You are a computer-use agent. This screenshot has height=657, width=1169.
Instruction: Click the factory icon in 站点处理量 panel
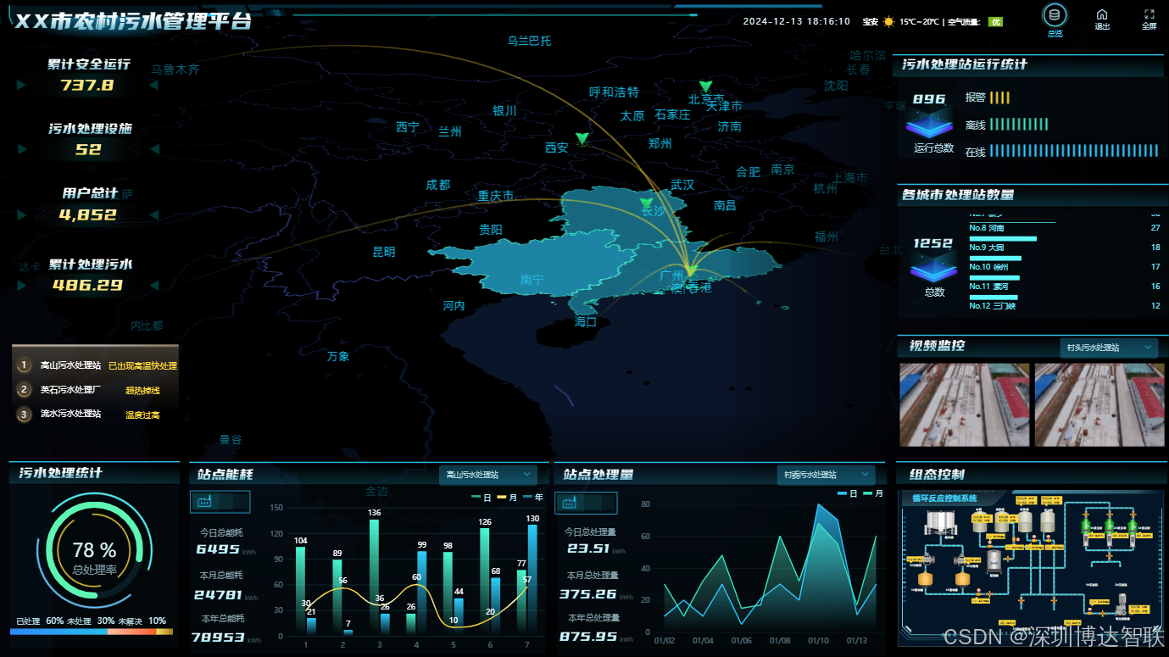tap(569, 503)
